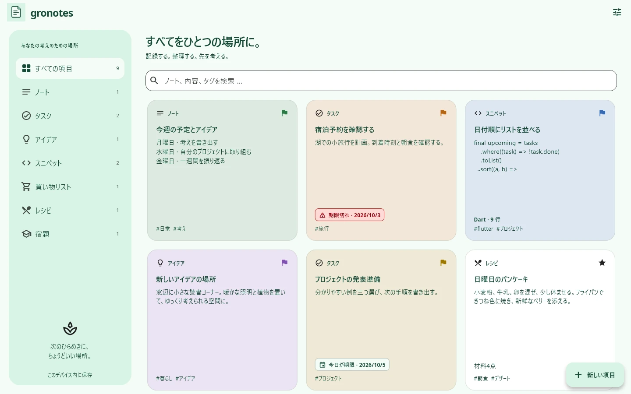
Task: Filter by タスク in the sidebar
Action: pyautogui.click(x=70, y=116)
